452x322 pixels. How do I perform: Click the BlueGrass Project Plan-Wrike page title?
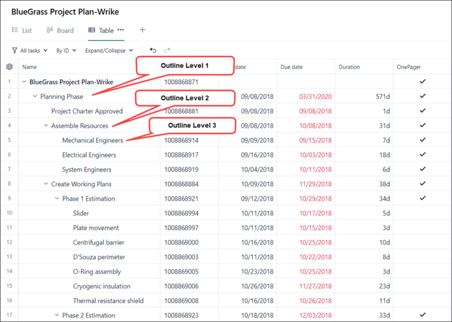tap(65, 12)
